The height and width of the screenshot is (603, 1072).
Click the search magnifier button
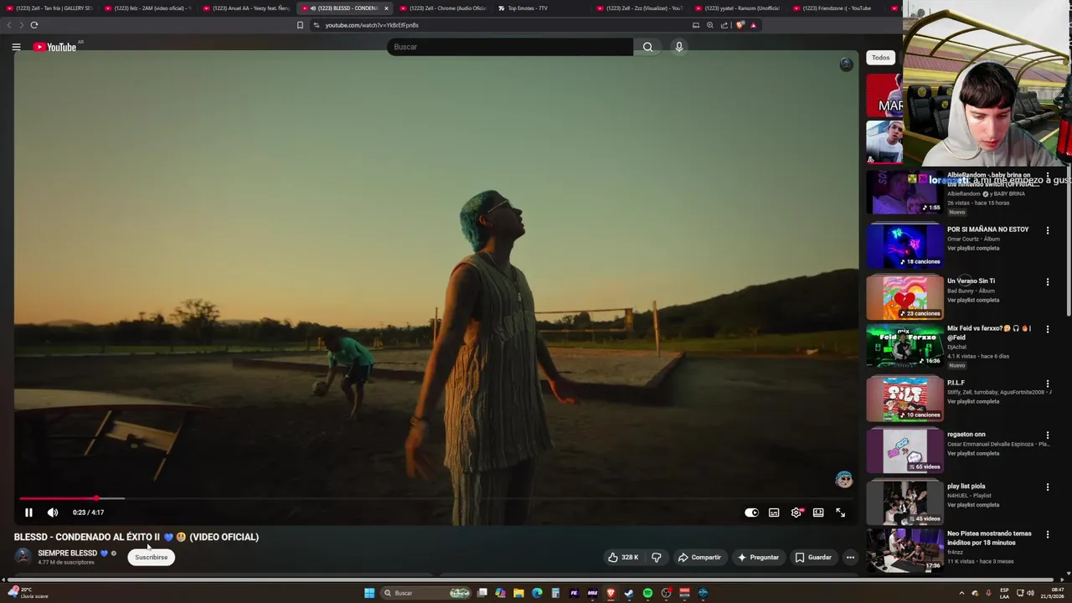pos(647,47)
